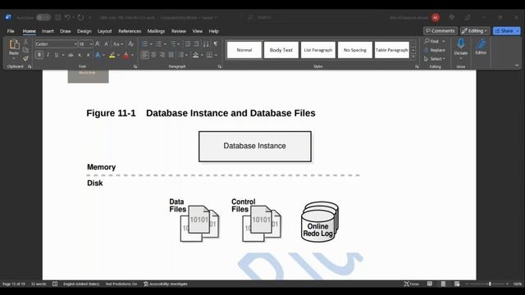Justify the paragraph text

pos(171,55)
